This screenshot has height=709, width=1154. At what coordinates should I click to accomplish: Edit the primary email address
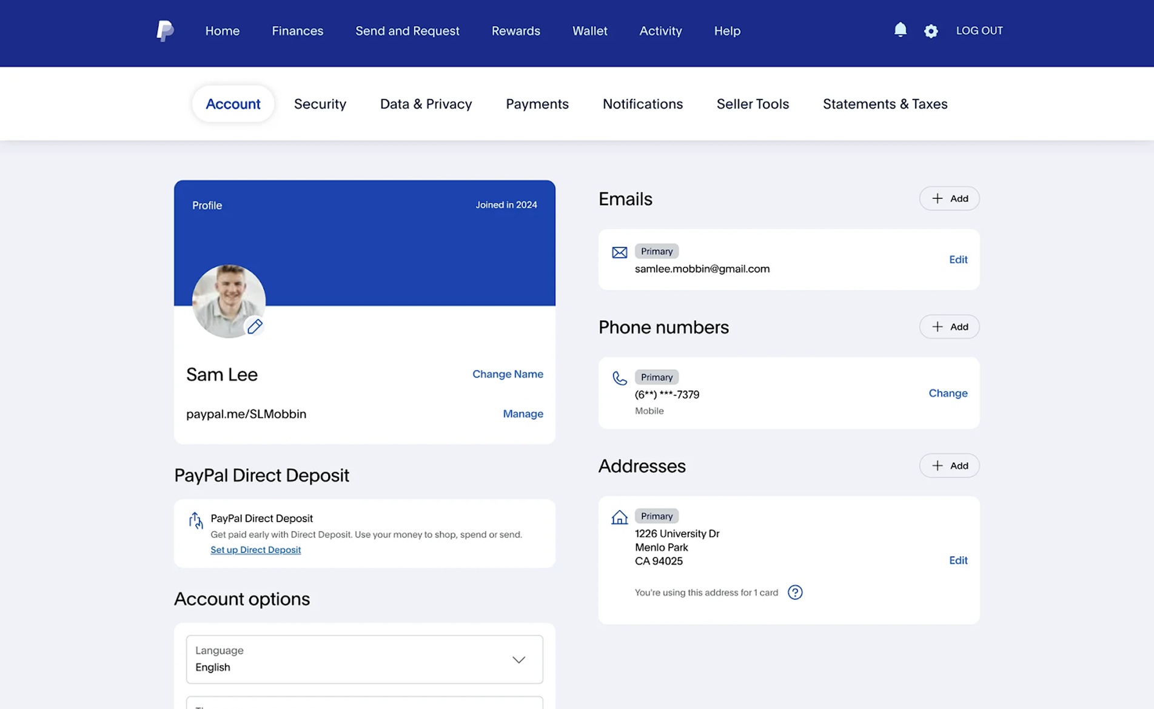click(x=958, y=260)
